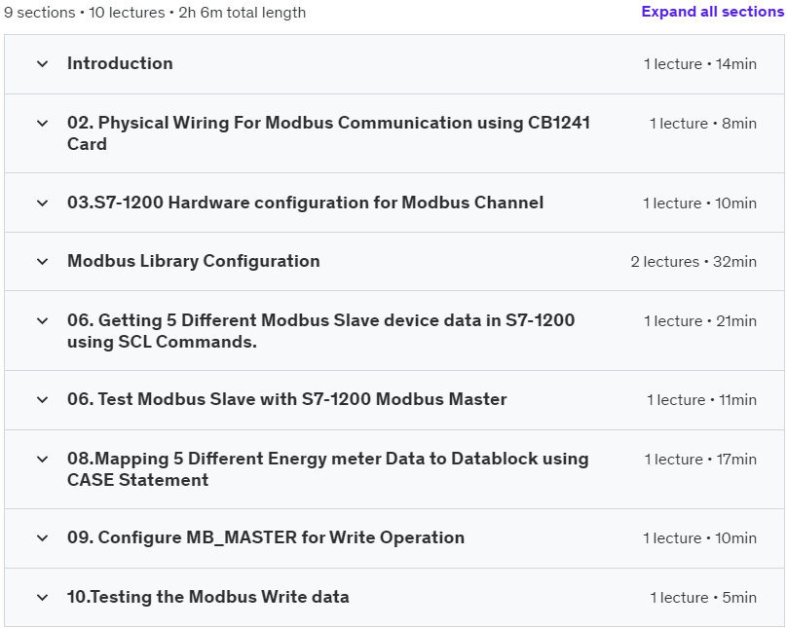Expand Modbus Library Configuration chevron
Image resolution: width=787 pixels, height=628 pixels.
pyautogui.click(x=42, y=262)
